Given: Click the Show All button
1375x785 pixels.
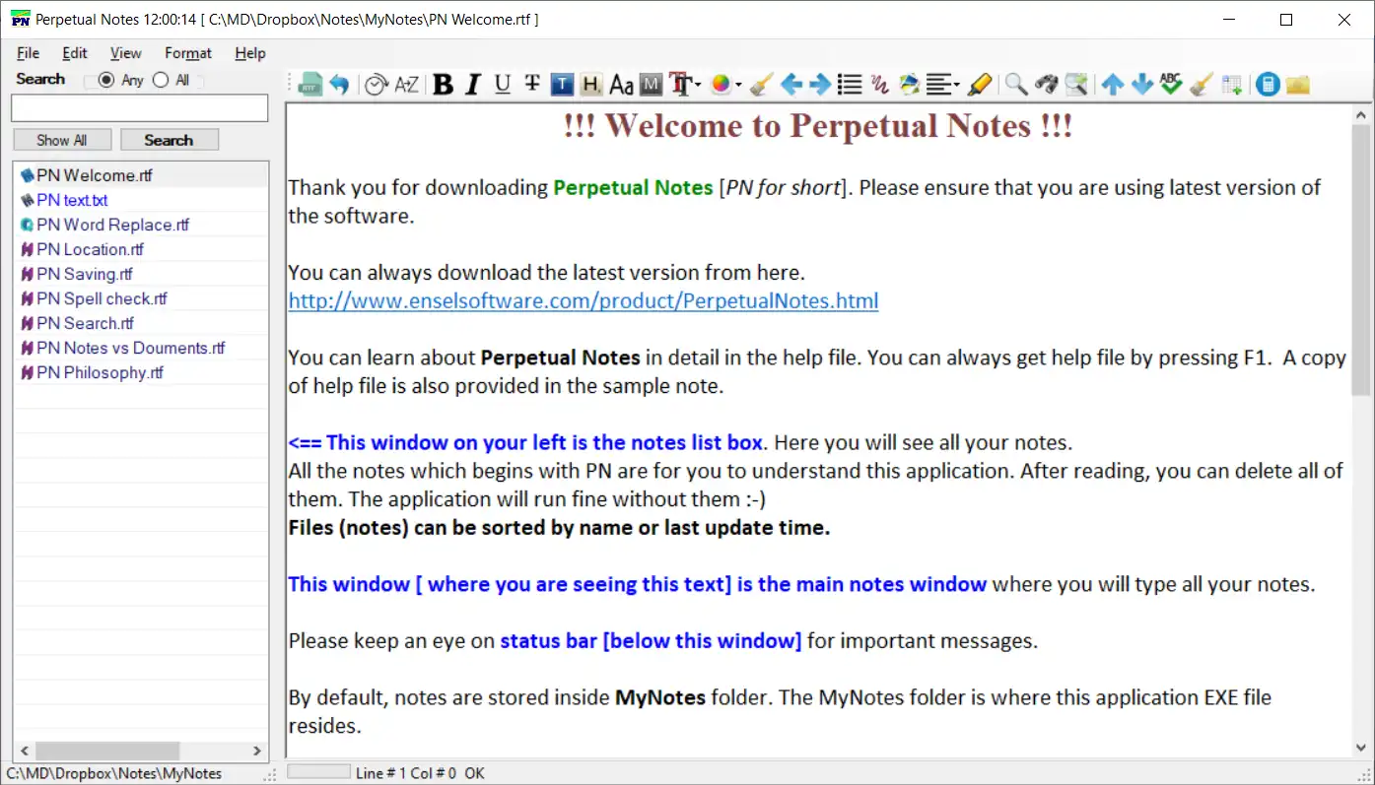Looking at the screenshot, I should coord(62,140).
